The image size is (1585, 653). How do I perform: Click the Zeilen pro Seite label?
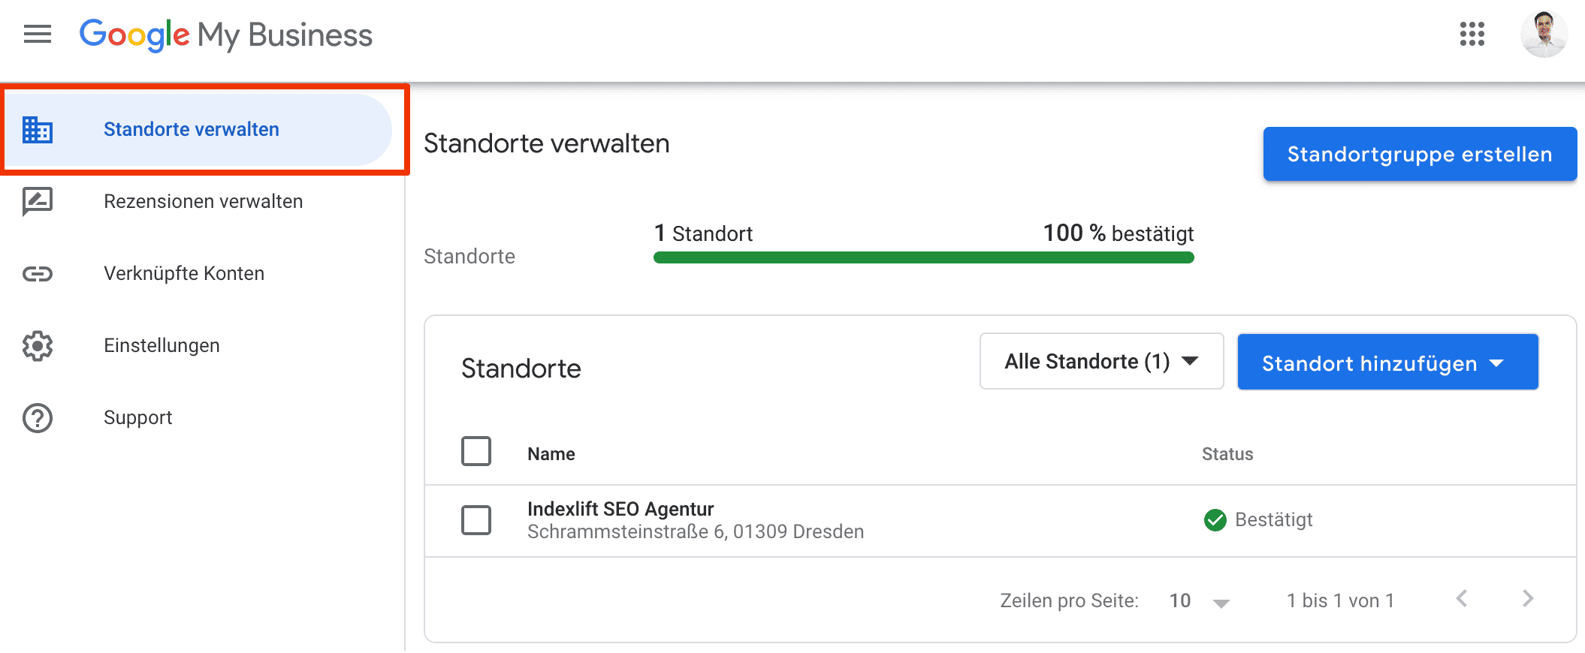coord(1069,600)
